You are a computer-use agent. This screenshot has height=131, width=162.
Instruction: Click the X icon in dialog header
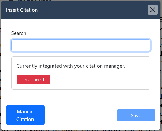[153, 10]
